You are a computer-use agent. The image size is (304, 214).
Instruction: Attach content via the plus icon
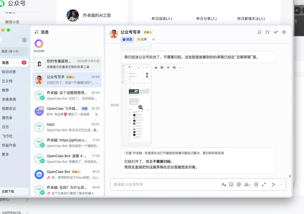pos(256,184)
